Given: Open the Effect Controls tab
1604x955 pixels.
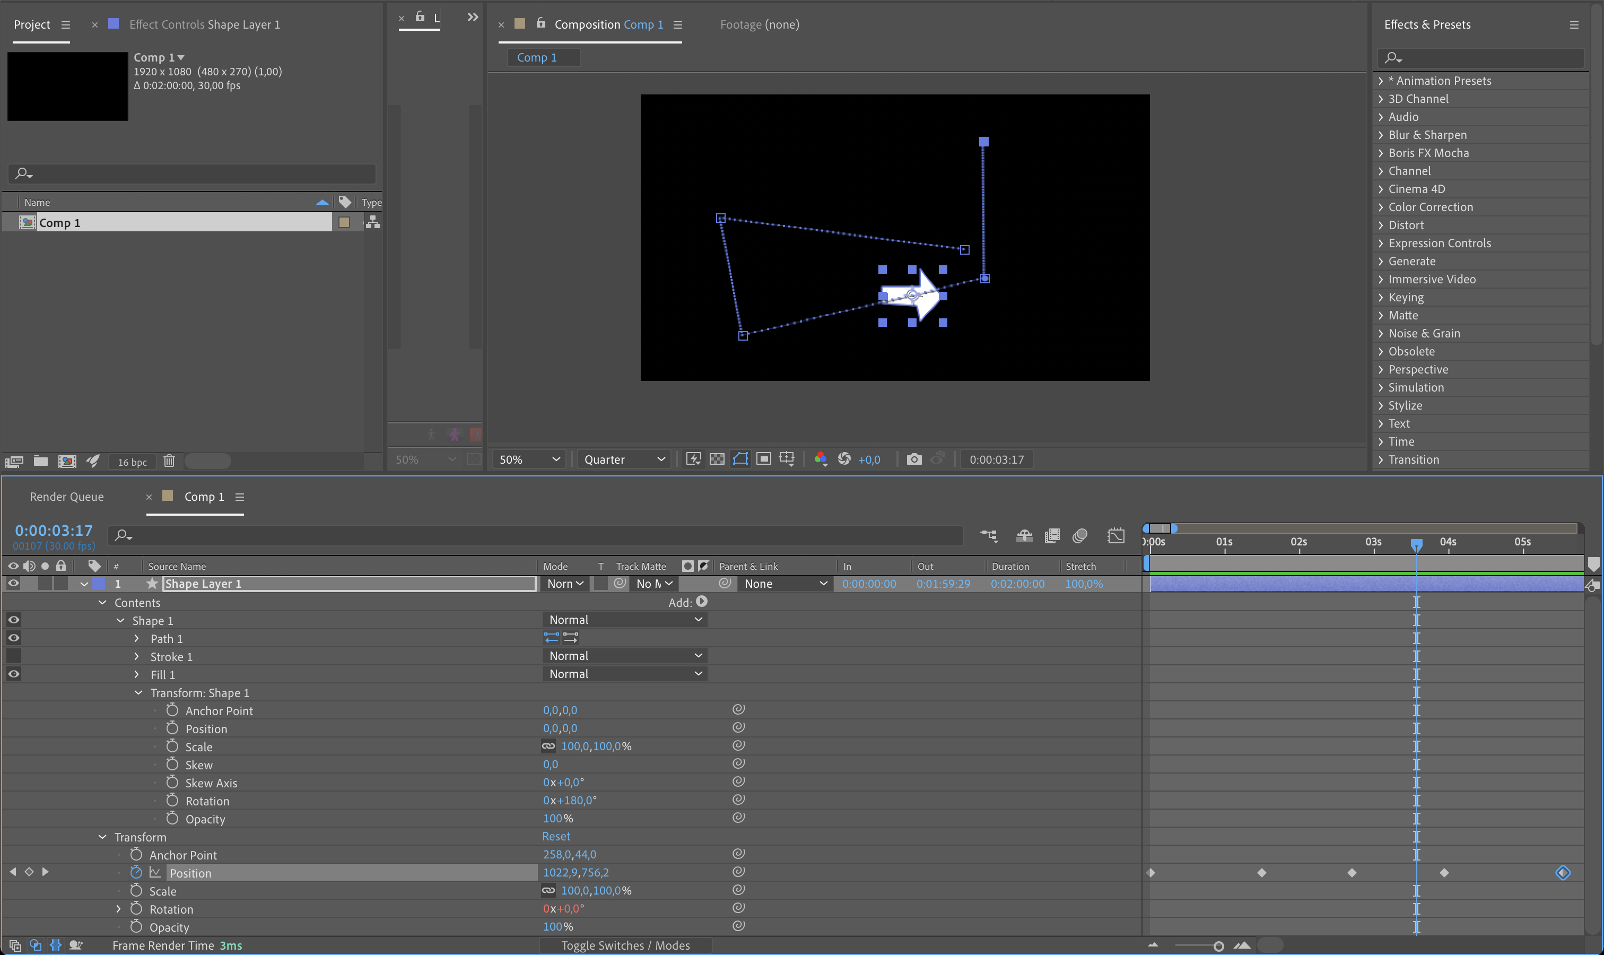Looking at the screenshot, I should [x=205, y=24].
